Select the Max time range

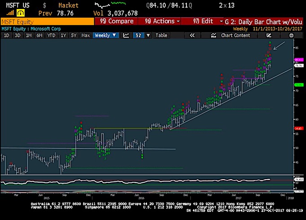point(85,35)
